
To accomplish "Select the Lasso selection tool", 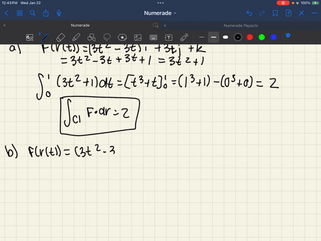I will pos(107,37).
